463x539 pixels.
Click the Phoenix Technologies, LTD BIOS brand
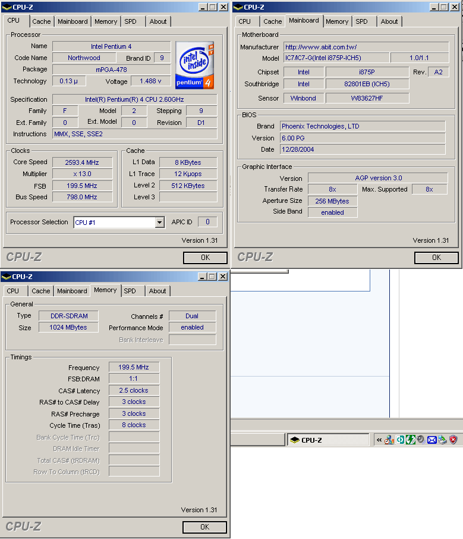click(363, 126)
